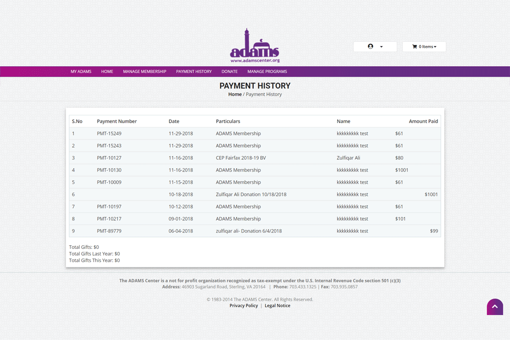Click the date 10-18-2018
The image size is (510, 340).
[x=181, y=194]
